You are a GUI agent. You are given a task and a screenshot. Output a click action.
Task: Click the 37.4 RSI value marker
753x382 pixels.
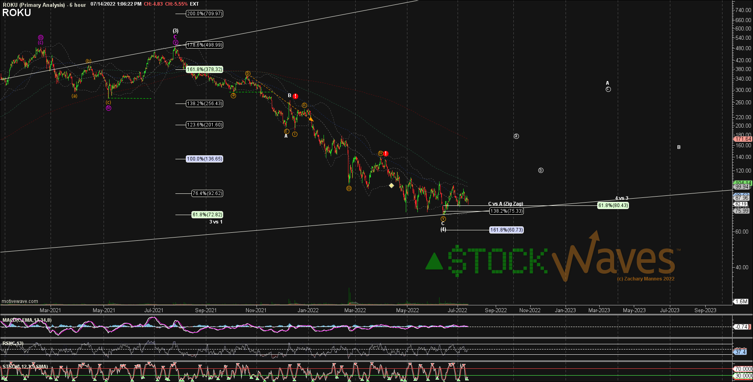740,352
